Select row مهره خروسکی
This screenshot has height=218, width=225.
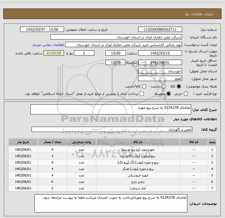(112, 175)
